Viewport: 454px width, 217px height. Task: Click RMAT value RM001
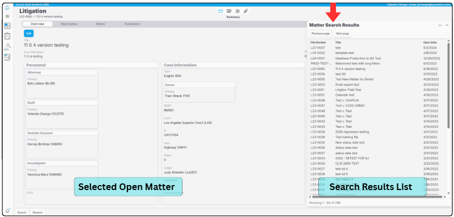168,110
